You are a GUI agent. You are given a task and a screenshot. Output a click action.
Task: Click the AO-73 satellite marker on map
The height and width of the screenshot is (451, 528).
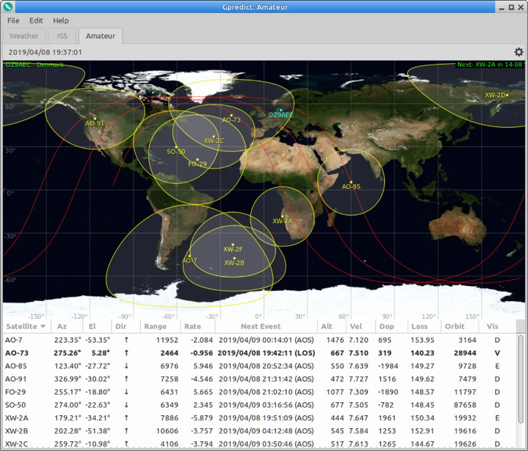[x=231, y=115]
